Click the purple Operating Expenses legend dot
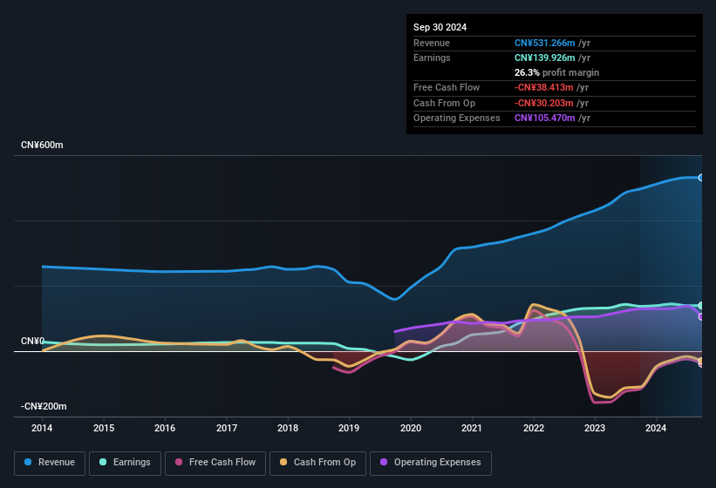This screenshot has height=488, width=716. coord(385,463)
